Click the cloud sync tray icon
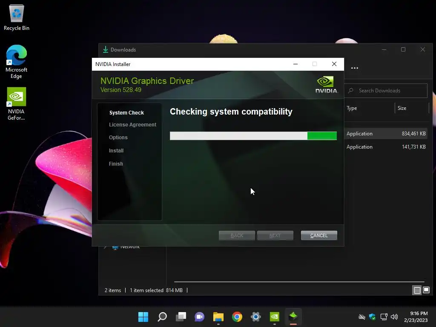Screen dimensions: 436x327 click(x=362, y=317)
